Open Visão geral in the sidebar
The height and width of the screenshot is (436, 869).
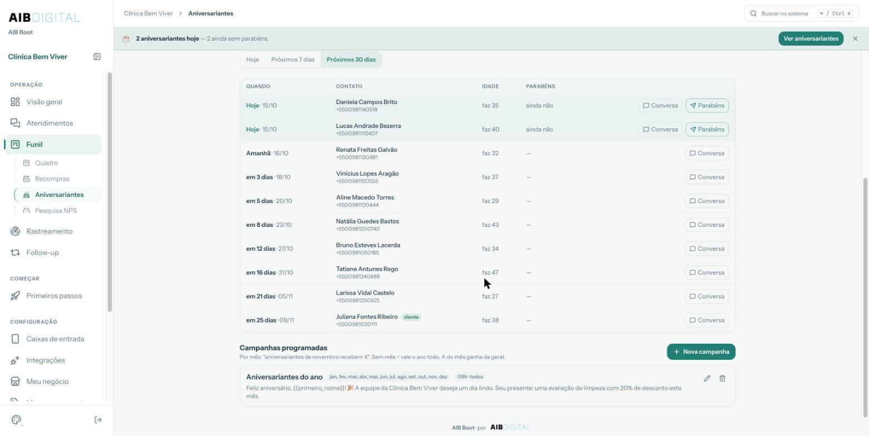pos(53,102)
